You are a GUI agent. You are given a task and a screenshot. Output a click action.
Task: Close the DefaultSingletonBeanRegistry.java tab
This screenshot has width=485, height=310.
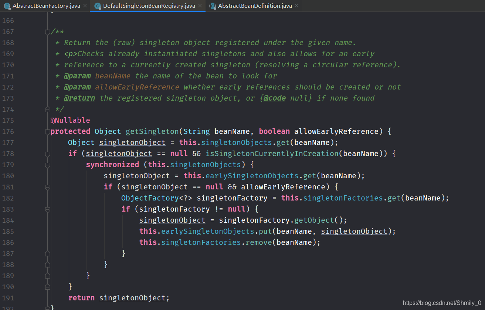200,6
